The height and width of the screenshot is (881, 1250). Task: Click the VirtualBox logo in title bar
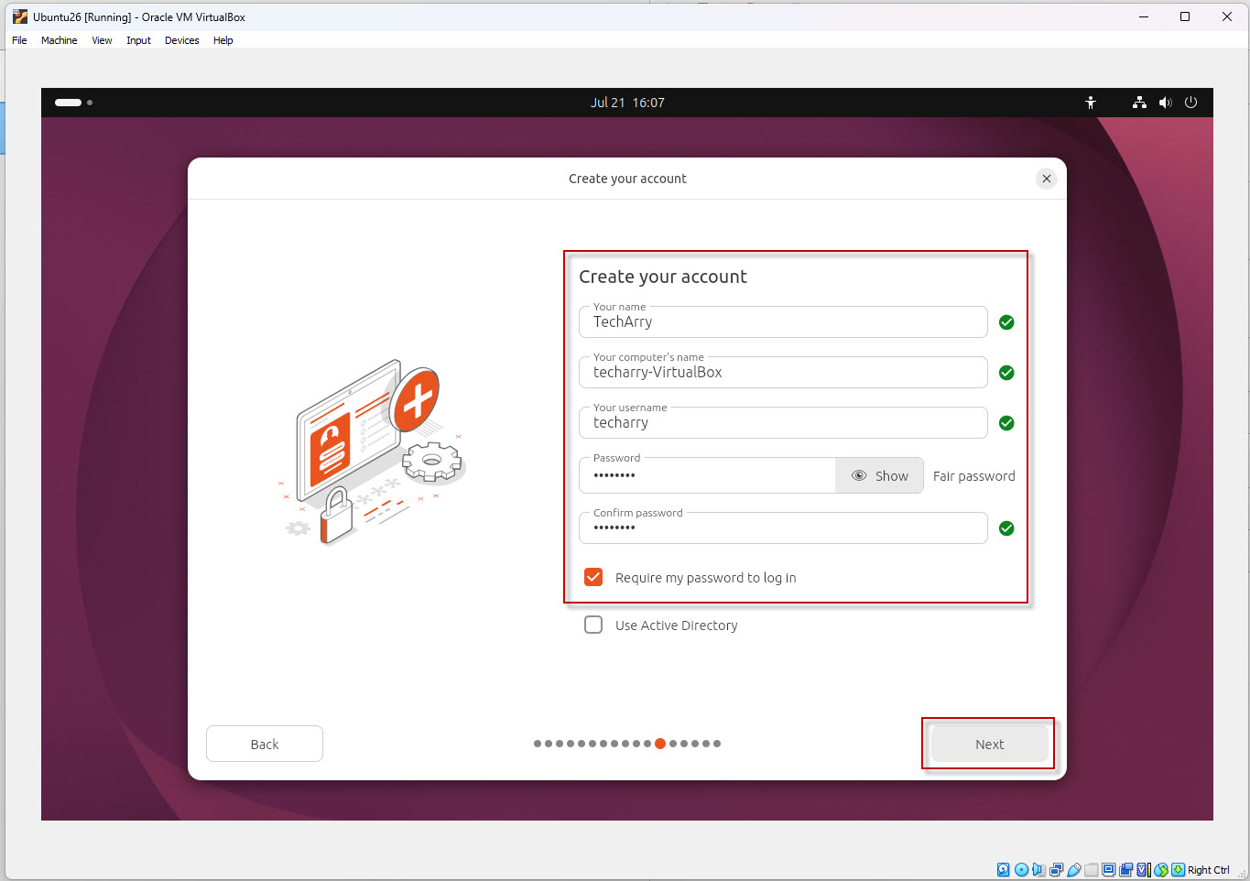tap(19, 16)
